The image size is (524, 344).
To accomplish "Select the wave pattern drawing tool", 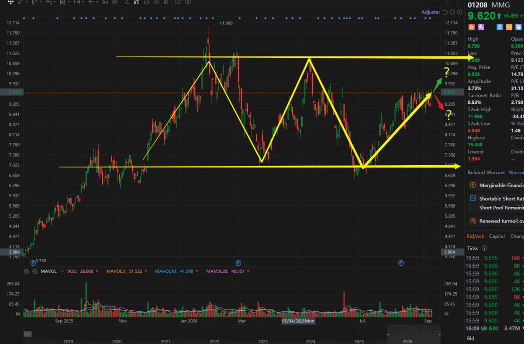I will (48, 2).
